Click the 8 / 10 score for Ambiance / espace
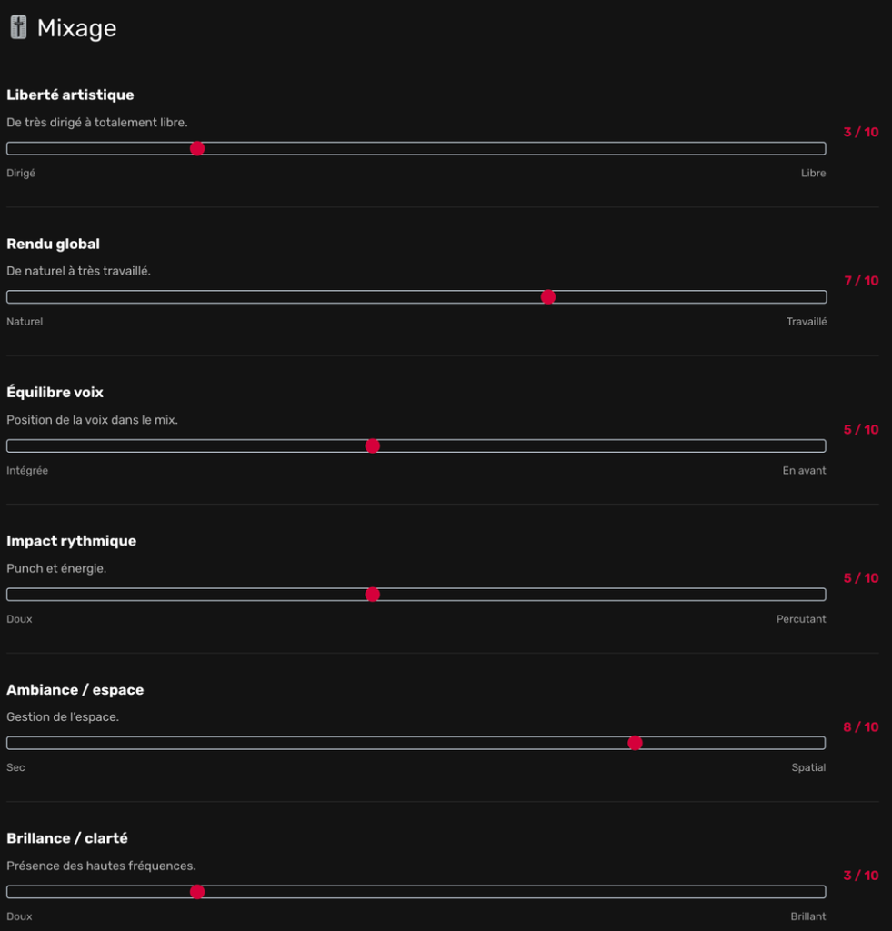Viewport: 892px width, 931px height. coord(860,726)
